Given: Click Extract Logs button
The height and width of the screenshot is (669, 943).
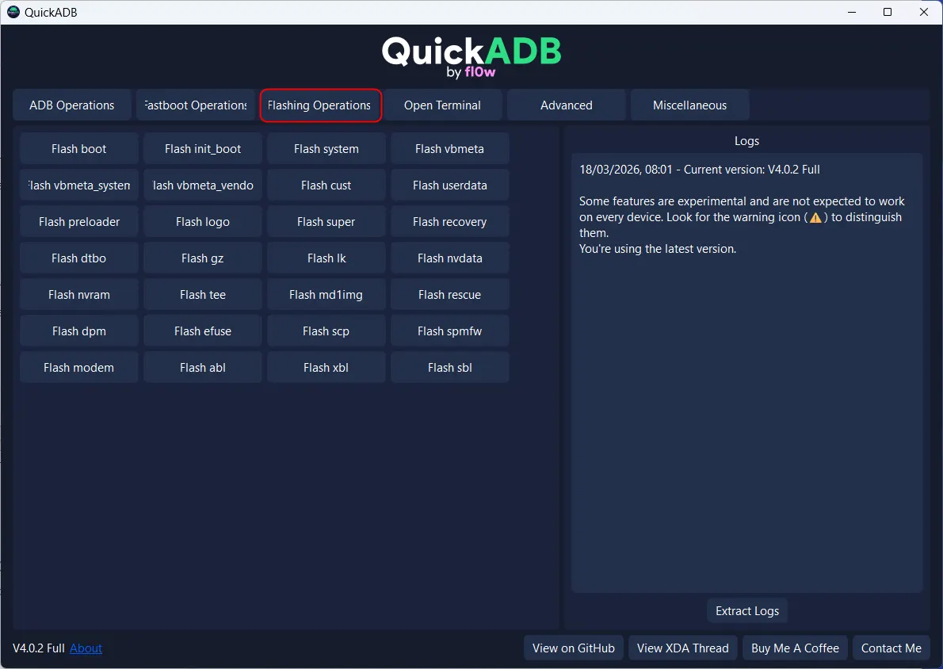Looking at the screenshot, I should [746, 611].
